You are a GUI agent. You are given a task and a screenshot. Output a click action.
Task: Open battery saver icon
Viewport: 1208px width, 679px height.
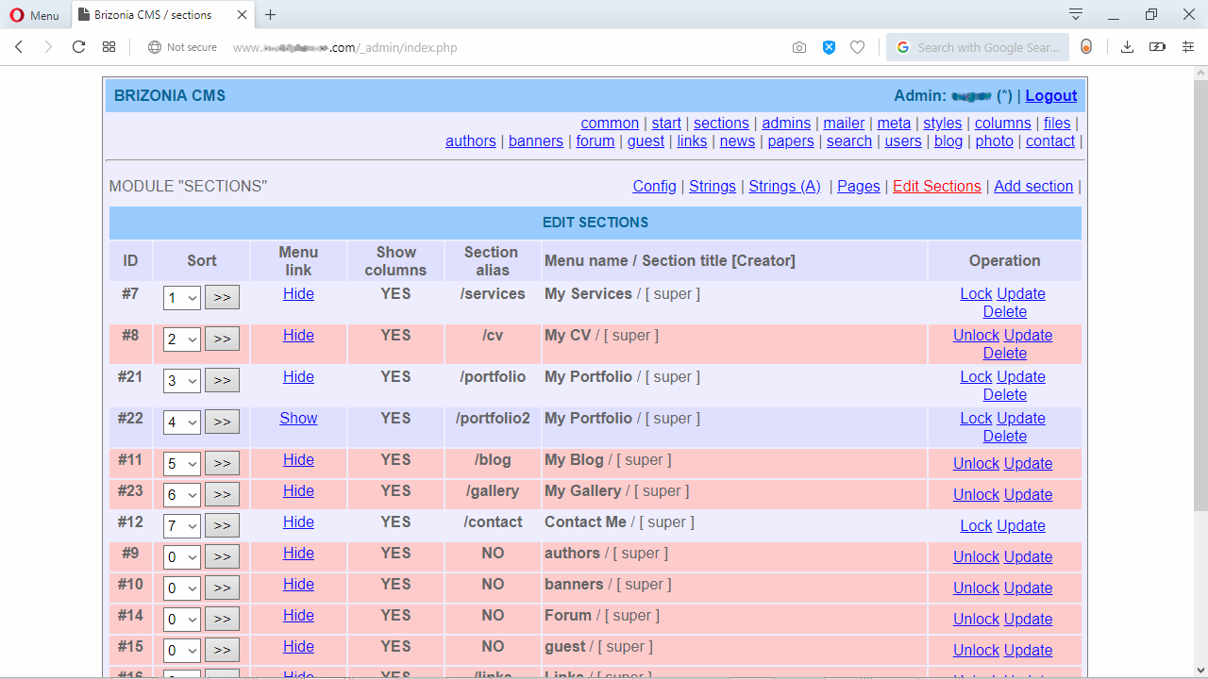pyautogui.click(x=1157, y=47)
